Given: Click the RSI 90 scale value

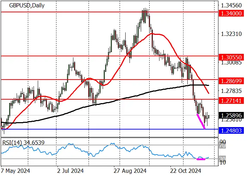Looking at the screenshot, I should 223,142.
